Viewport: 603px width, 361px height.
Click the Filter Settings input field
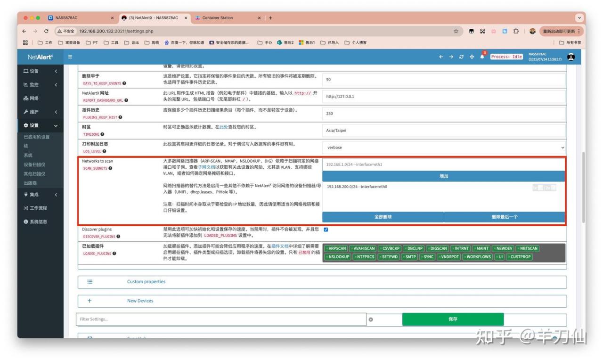[x=220, y=319]
